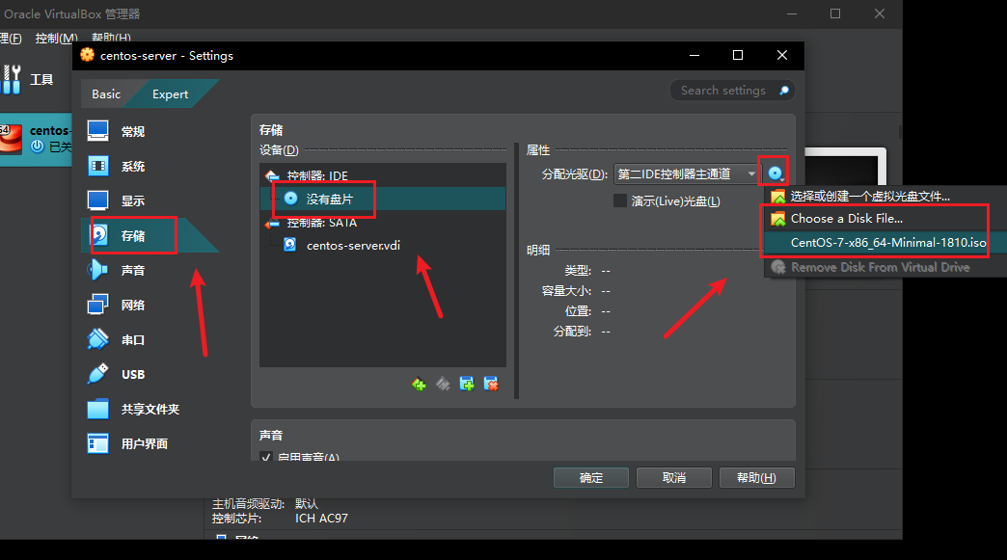This screenshot has width=1007, height=560.
Task: Open the 控制(M) menu in VirtualBox Manager
Action: click(x=57, y=39)
